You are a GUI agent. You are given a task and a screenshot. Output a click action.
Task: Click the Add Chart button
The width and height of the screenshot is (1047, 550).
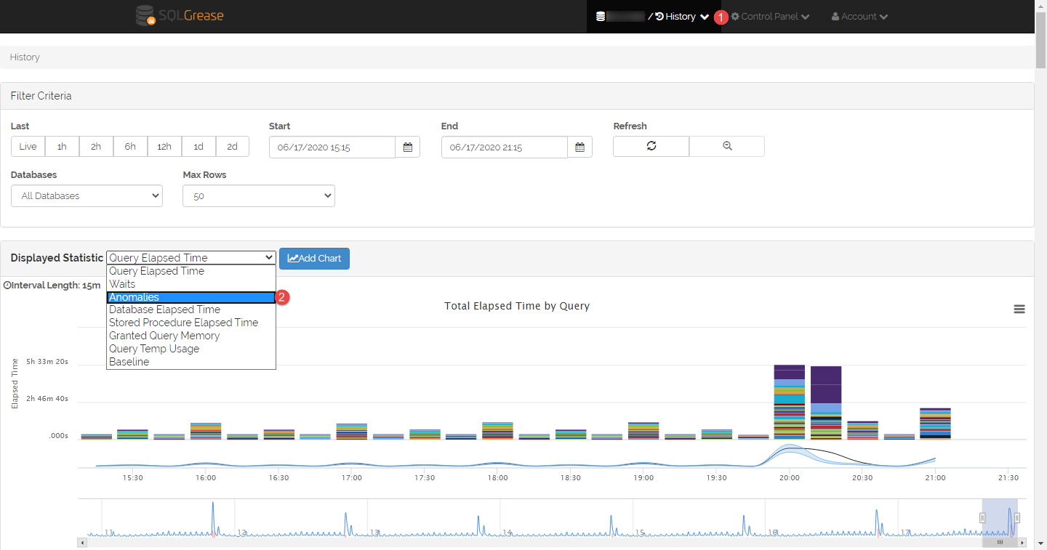(x=314, y=259)
